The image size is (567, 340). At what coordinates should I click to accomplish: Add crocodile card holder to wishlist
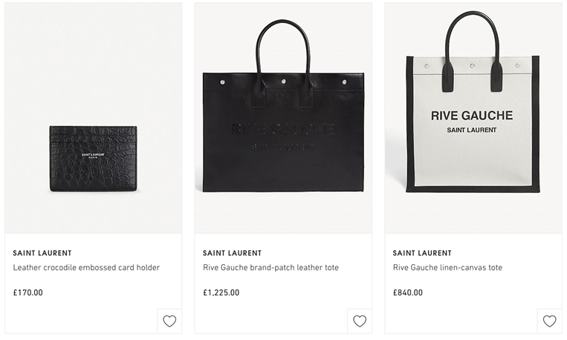[169, 321]
